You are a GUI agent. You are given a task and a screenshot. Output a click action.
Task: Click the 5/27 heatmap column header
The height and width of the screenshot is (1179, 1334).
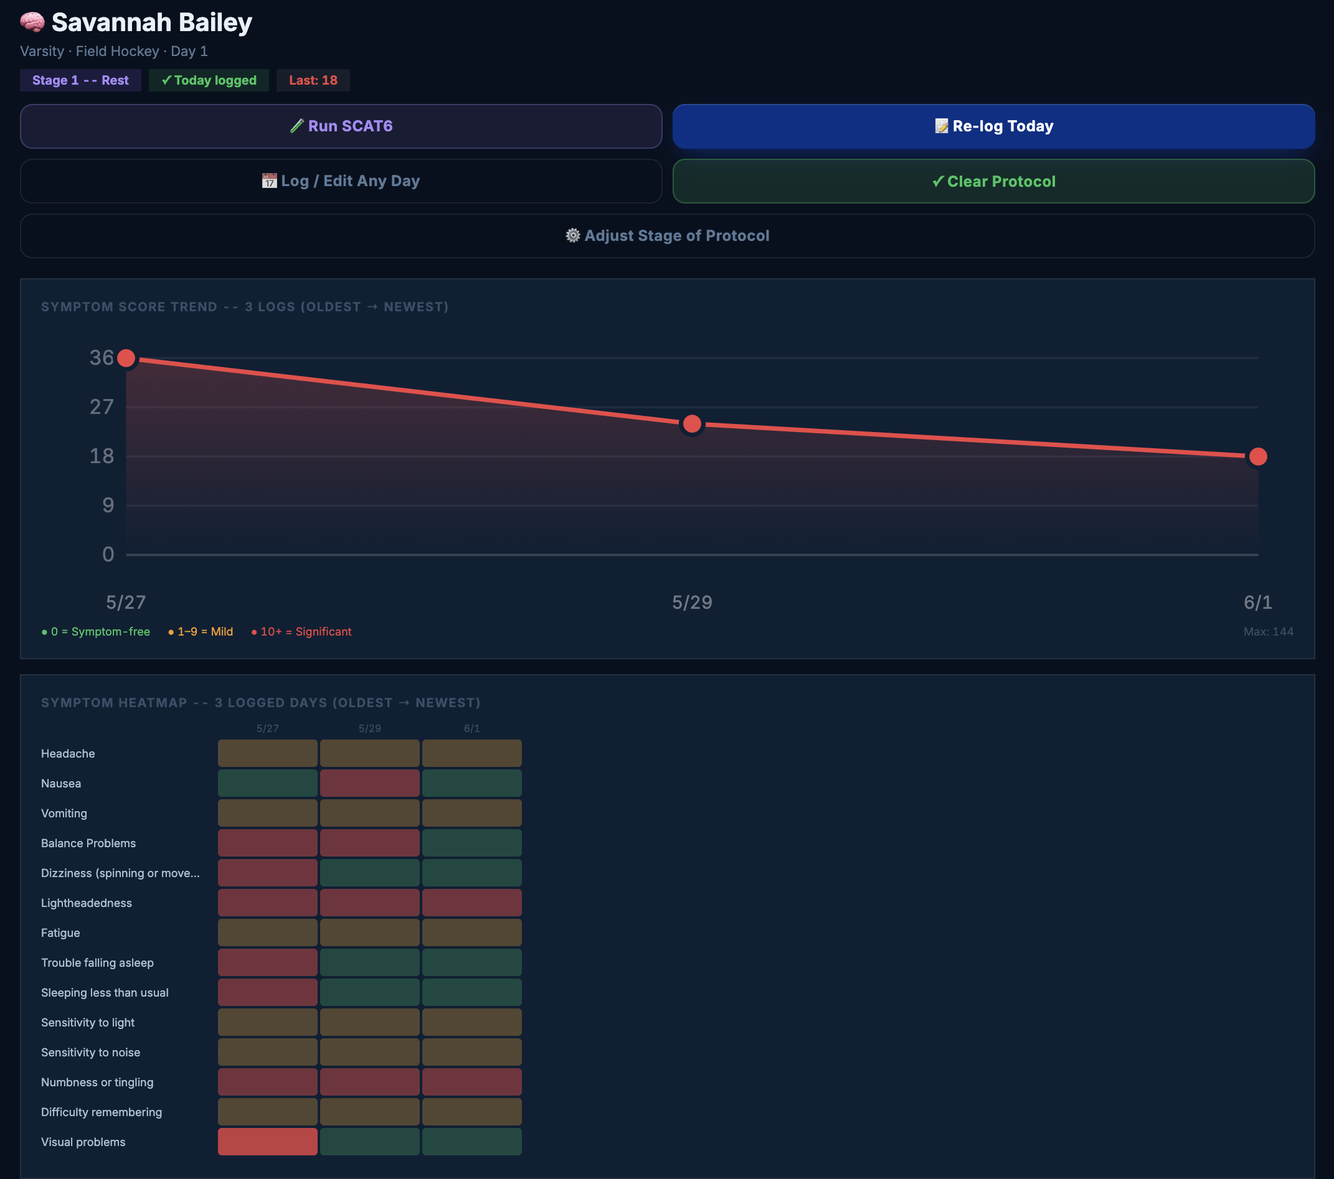coord(268,728)
